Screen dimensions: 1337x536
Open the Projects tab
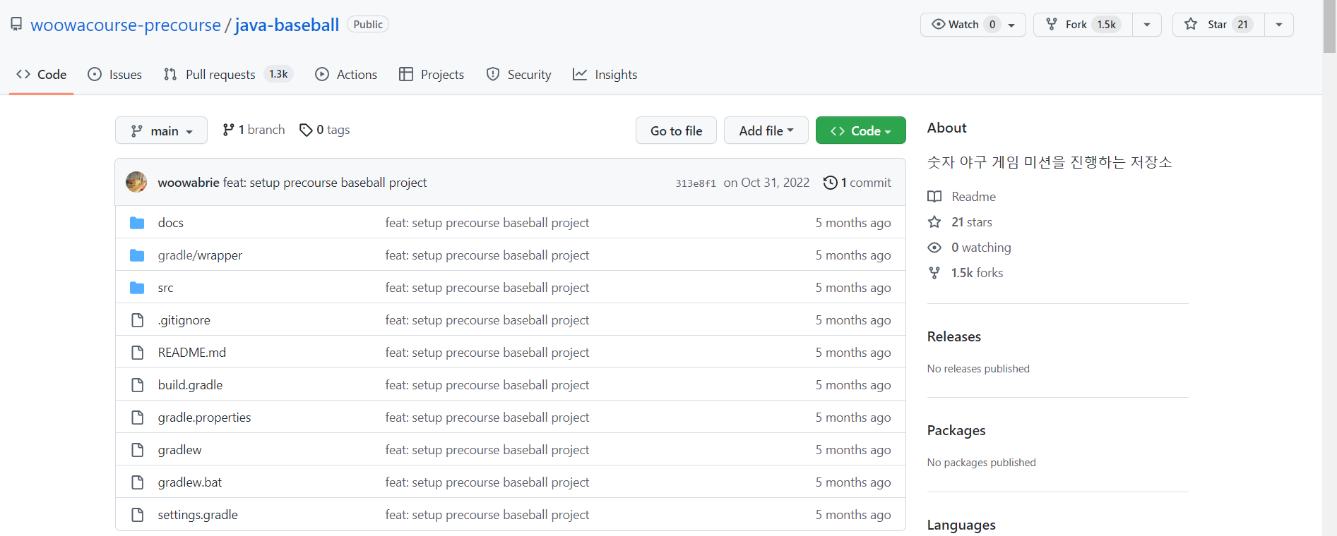[432, 75]
